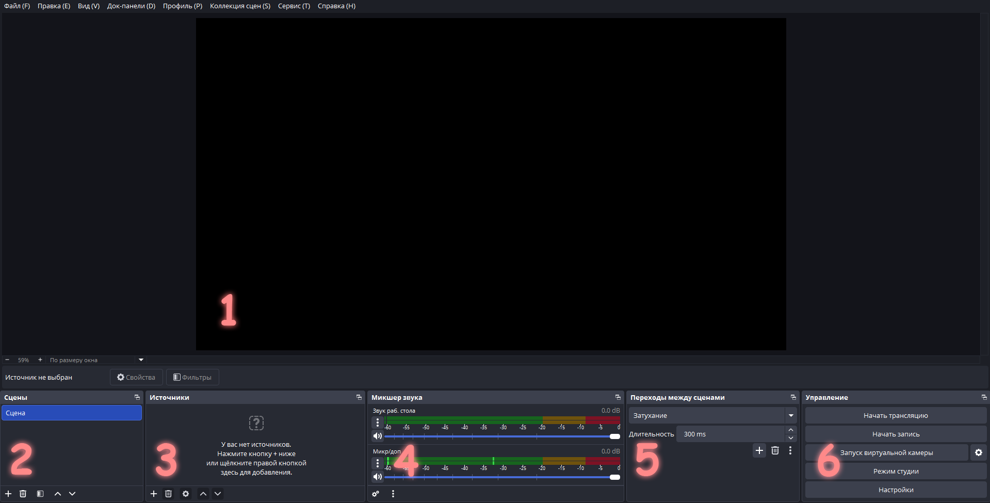Delete the selected scene with trash icon
990x503 pixels.
23,494
